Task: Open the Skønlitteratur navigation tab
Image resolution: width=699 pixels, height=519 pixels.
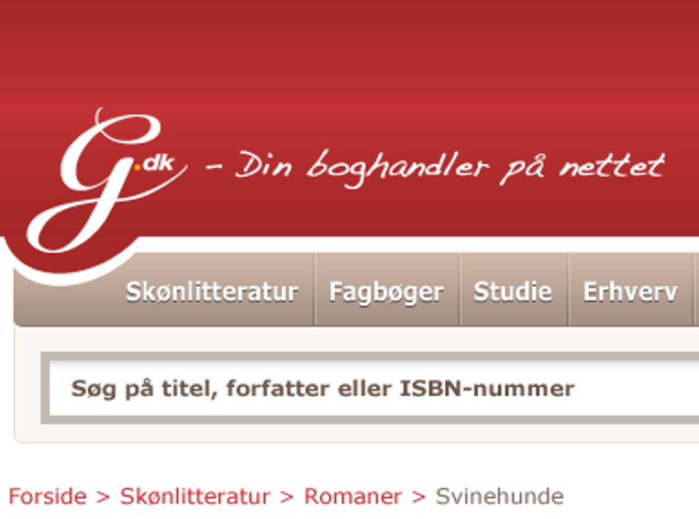Action: 212,293
